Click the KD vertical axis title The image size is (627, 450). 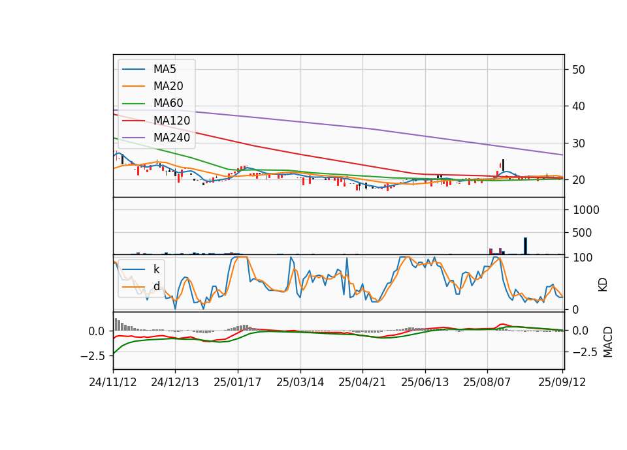click(603, 284)
